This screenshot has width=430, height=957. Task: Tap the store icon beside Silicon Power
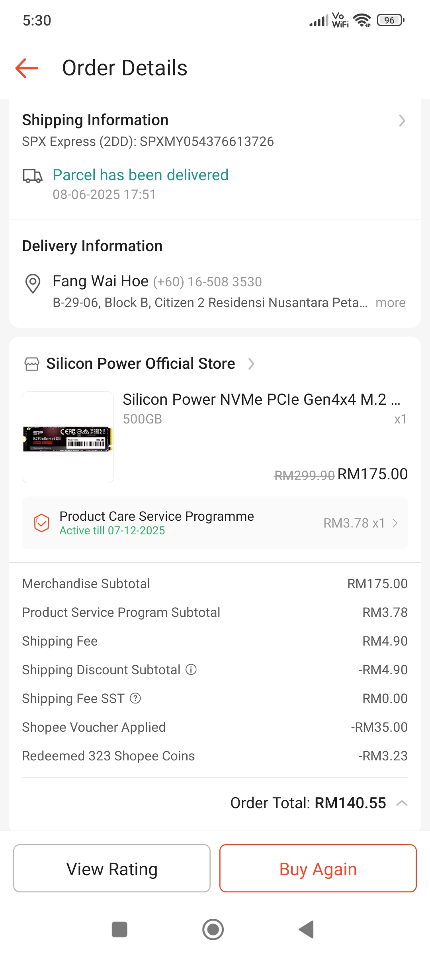pyautogui.click(x=32, y=364)
